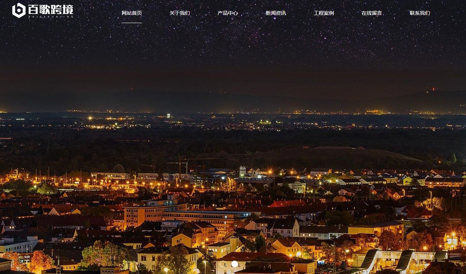The height and width of the screenshot is (274, 466).
Task: Open the 网站首页 nav item
Action: pos(132,13)
